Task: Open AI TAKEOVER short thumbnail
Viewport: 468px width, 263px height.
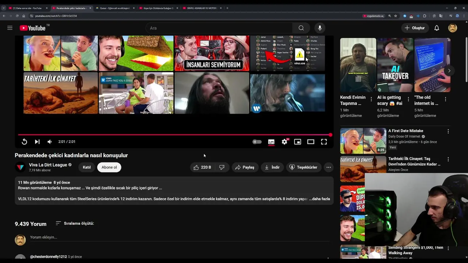Action: click(x=395, y=65)
